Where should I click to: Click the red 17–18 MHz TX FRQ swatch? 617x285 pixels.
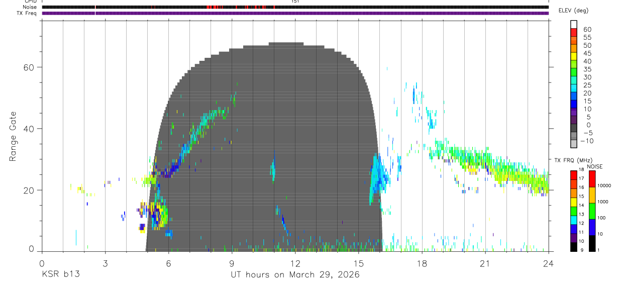pos(574,175)
